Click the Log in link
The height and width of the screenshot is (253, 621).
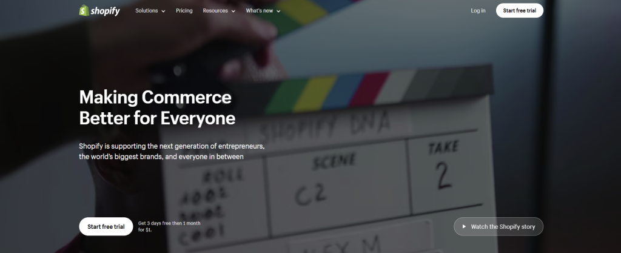coord(478,11)
